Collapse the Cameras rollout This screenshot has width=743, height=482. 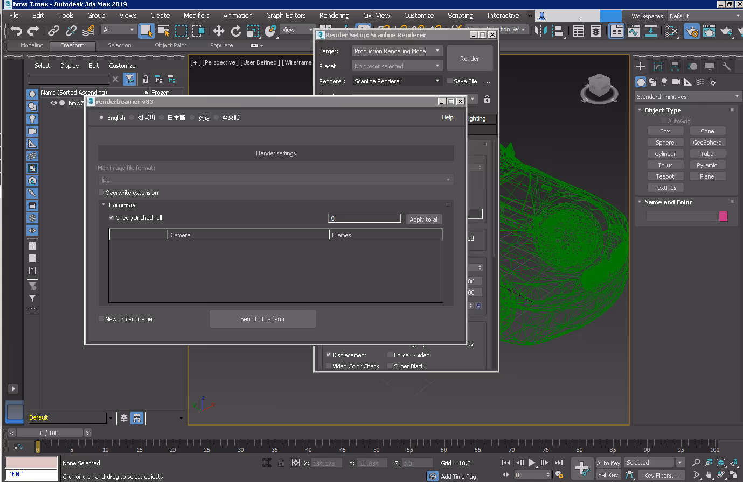pos(103,204)
